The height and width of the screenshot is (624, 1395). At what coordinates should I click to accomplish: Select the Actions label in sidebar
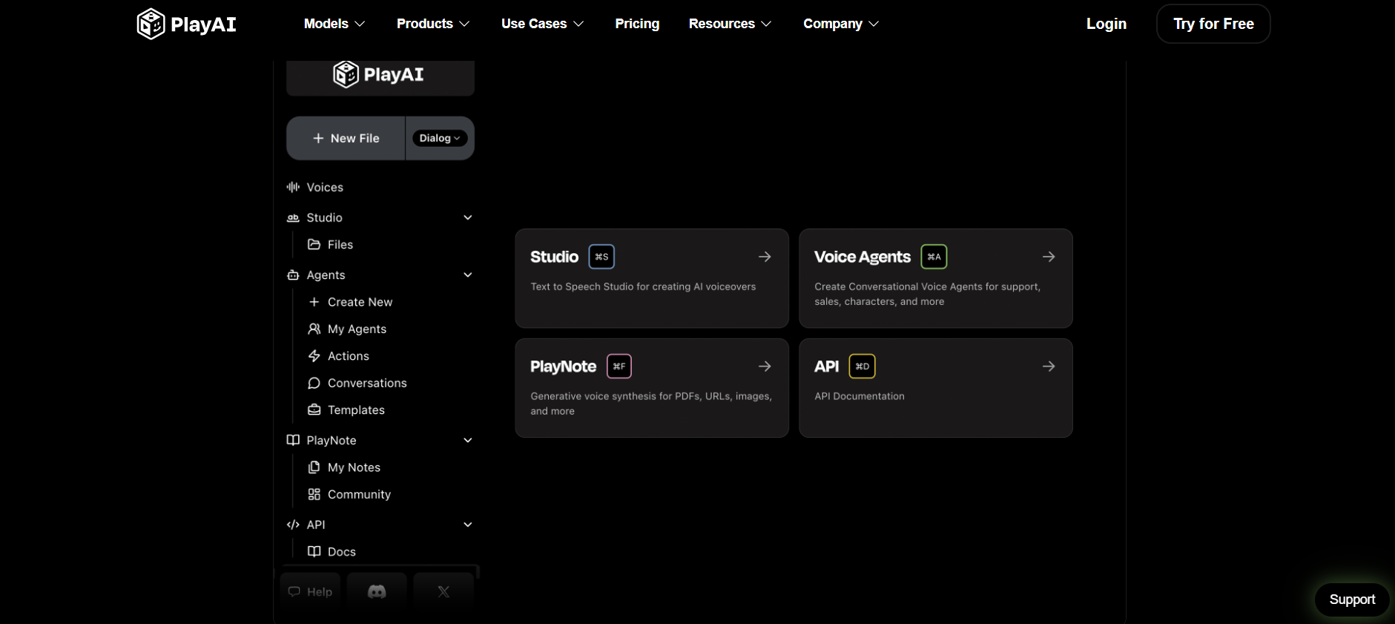(349, 356)
